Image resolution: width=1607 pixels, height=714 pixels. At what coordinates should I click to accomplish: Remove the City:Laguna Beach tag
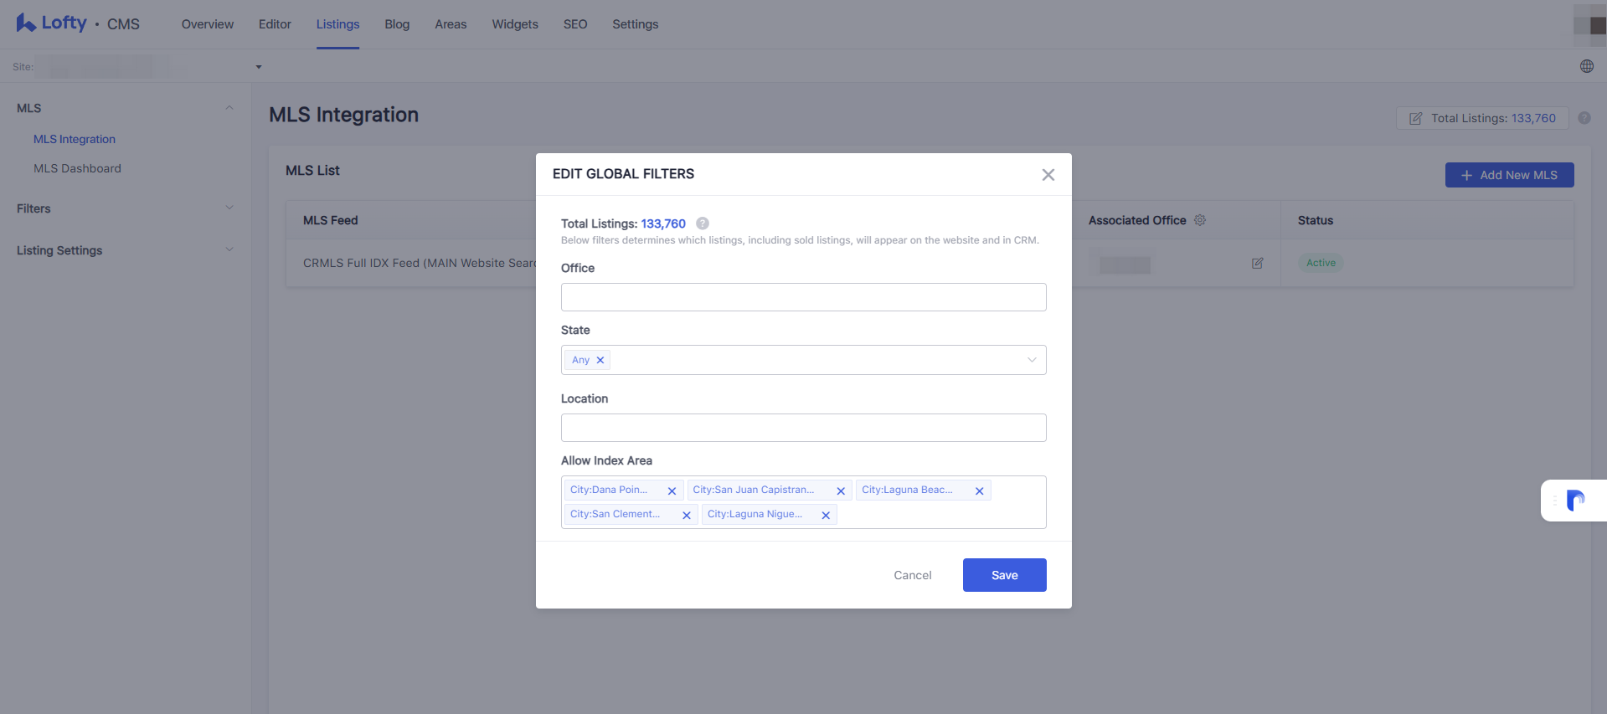(x=979, y=491)
